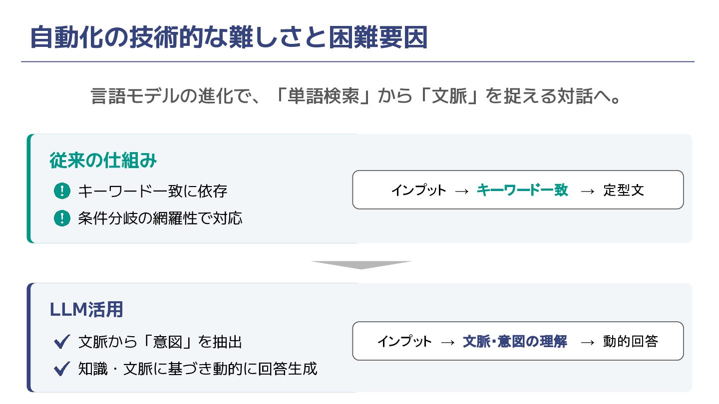Image resolution: width=719 pixels, height=404 pixels.
Task: Click the subtitle starting with 言語モデルの進化で
Action: click(x=357, y=96)
